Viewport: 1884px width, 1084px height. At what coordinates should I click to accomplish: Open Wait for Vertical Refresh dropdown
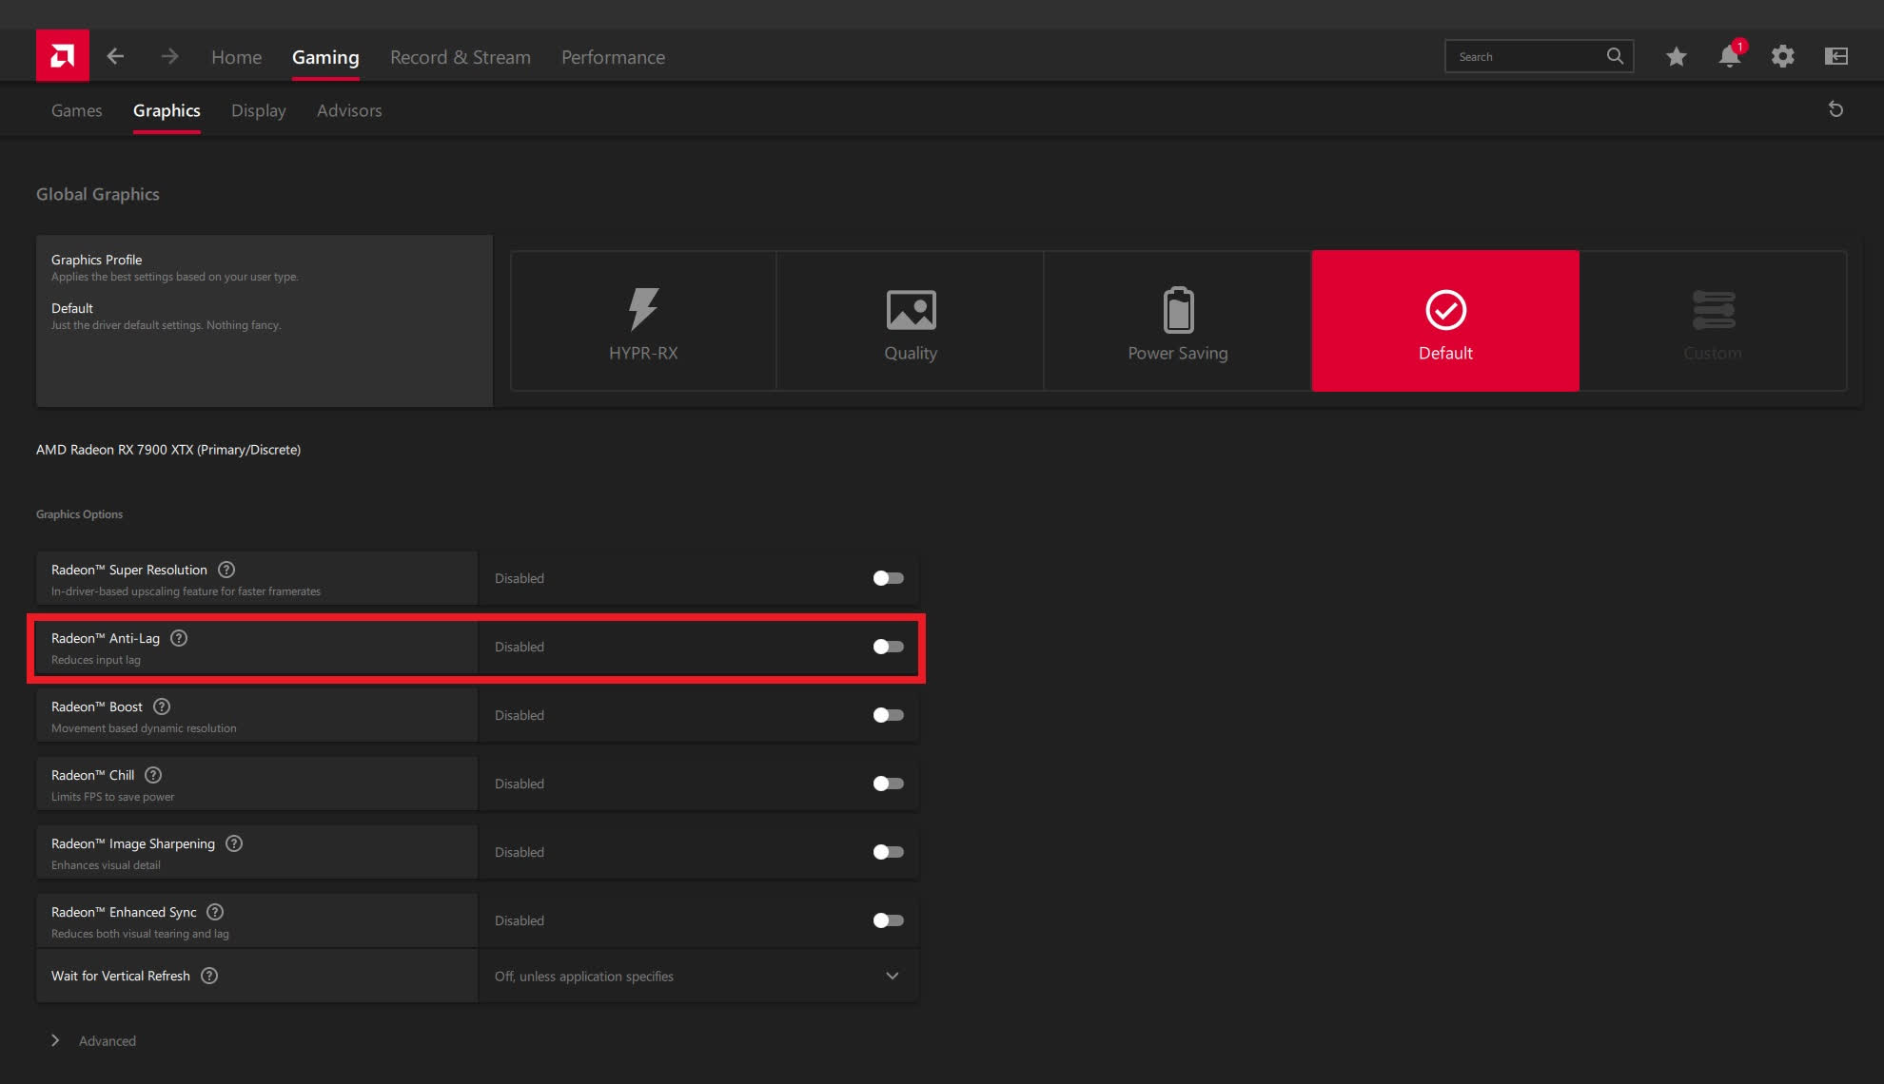698,977
